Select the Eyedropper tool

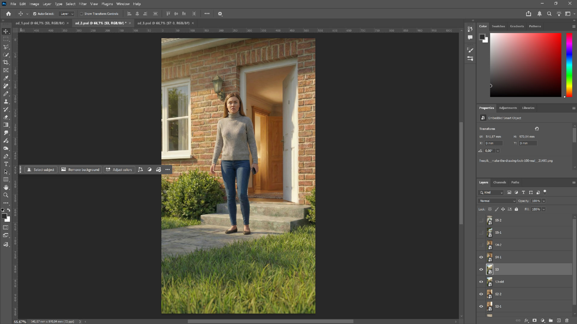tap(6, 78)
